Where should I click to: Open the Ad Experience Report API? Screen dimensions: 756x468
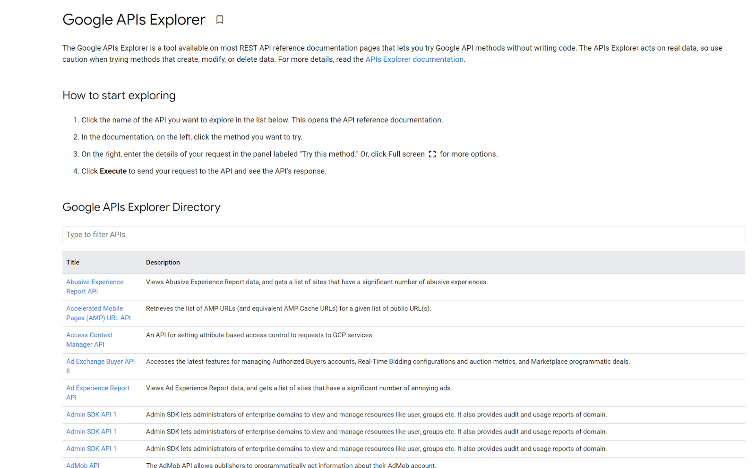click(98, 392)
